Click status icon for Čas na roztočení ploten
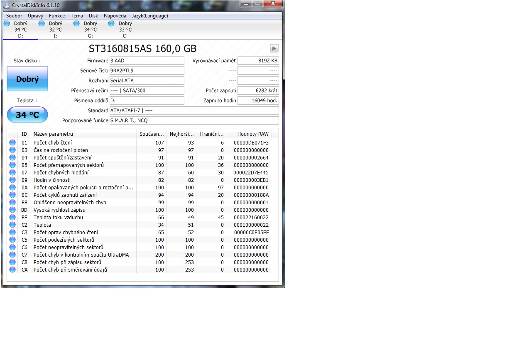529x343 pixels. pos(12,150)
